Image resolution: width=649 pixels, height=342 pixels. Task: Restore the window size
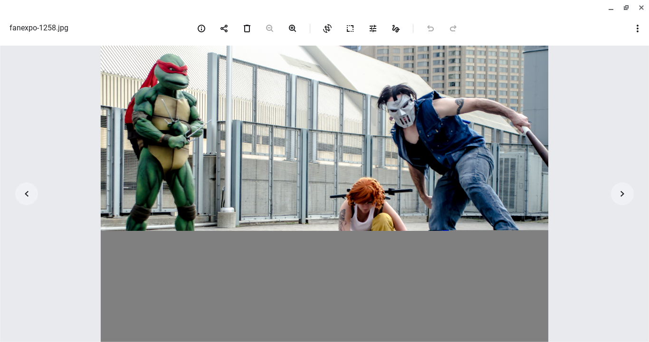pyautogui.click(x=626, y=8)
